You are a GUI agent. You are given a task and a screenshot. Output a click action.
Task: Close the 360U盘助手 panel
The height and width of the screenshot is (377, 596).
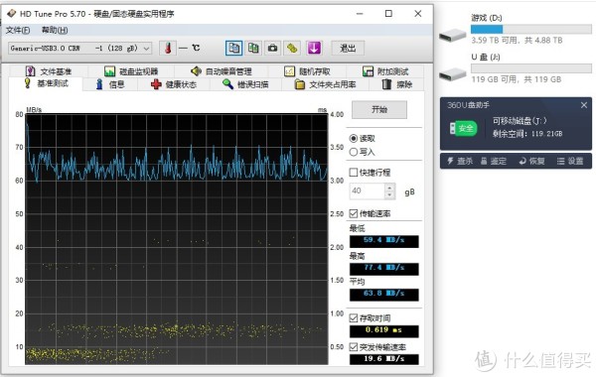(x=584, y=105)
